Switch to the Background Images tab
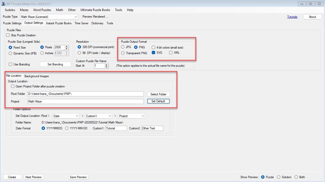 pyautogui.click(x=37, y=76)
